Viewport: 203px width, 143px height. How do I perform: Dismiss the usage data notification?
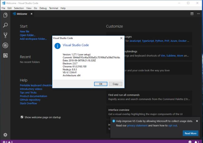coord(197,121)
